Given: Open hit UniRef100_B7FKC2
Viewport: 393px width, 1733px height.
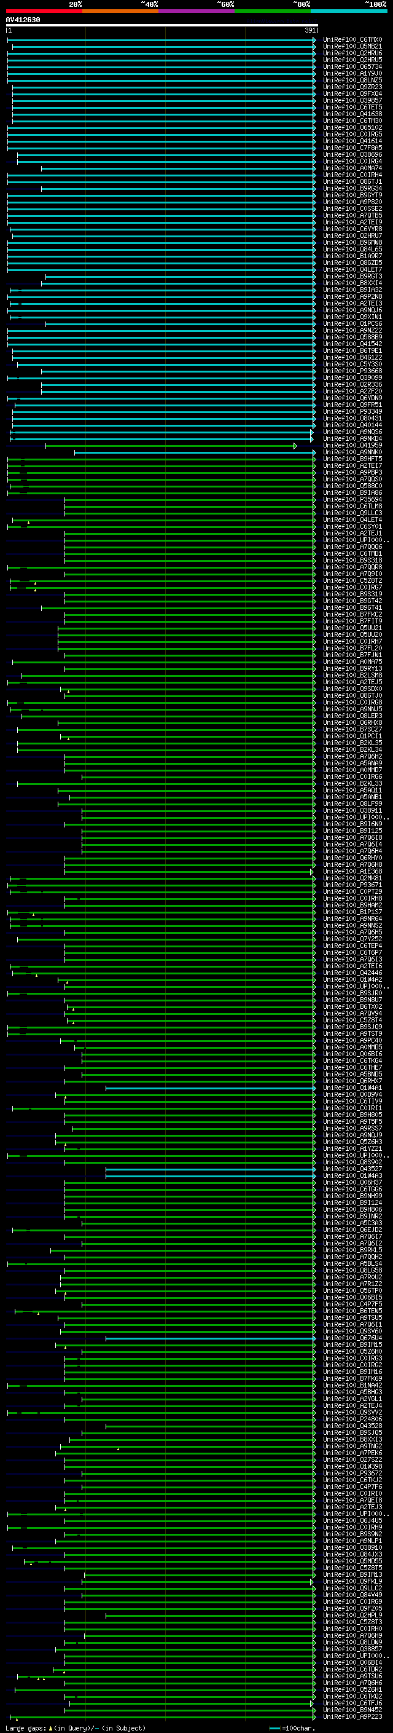Looking at the screenshot, I should pos(352,615).
